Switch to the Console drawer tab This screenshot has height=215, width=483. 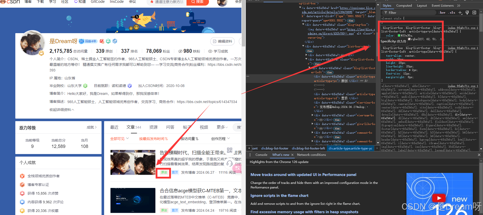[x=261, y=155]
